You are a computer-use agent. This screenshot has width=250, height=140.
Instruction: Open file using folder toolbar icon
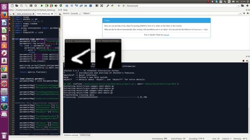pyautogui.click(x=17, y=6)
